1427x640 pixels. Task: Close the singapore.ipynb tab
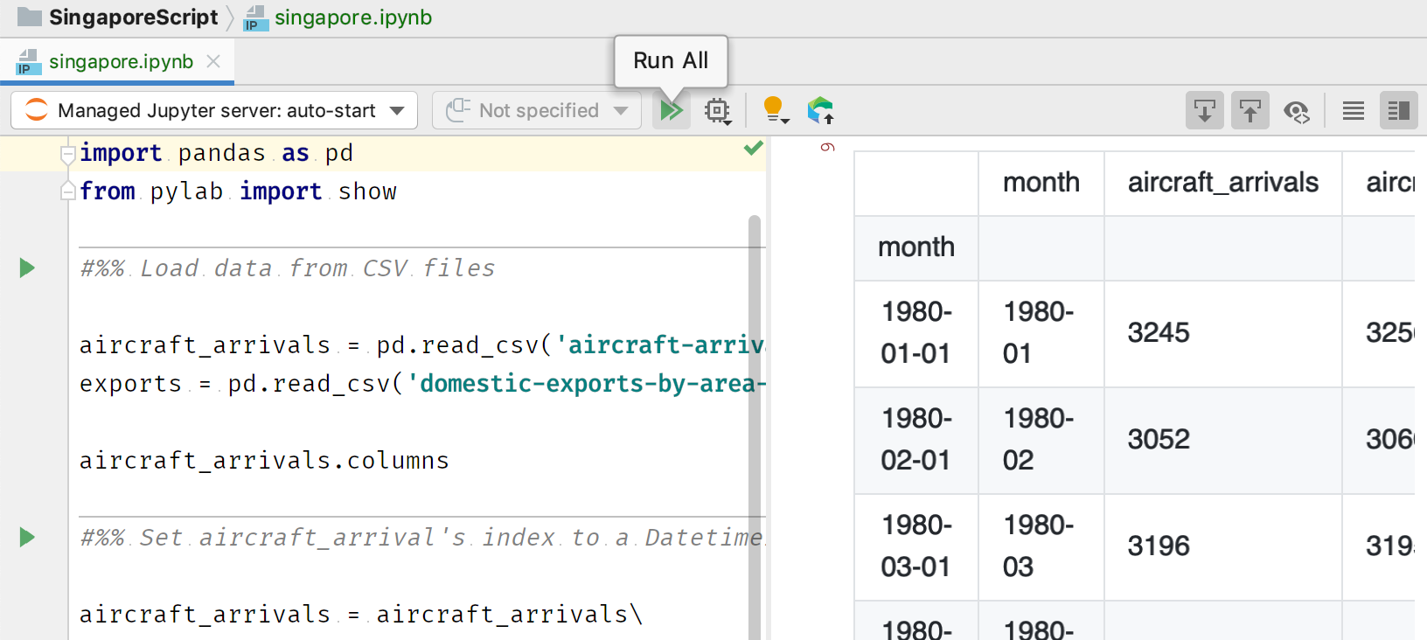click(213, 62)
